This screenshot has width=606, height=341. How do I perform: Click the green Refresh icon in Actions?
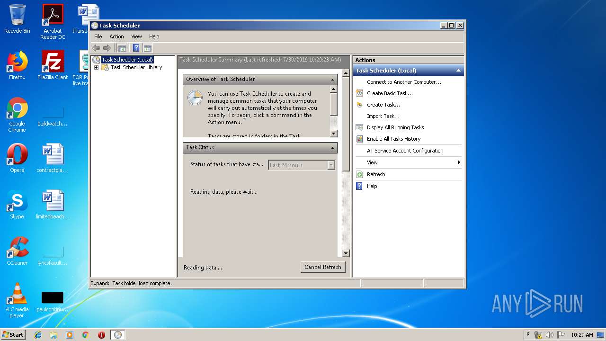click(360, 174)
